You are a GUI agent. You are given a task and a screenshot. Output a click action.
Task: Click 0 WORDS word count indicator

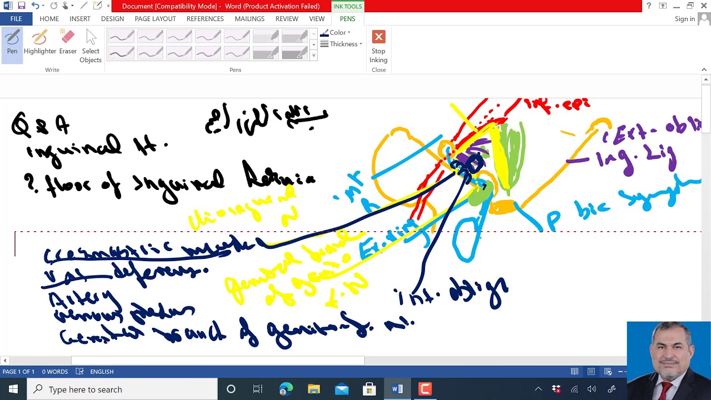point(55,372)
